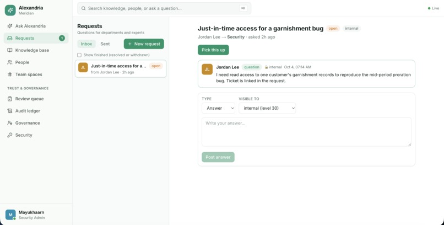The height and width of the screenshot is (225, 444).
Task: Click the Write your answer text area
Action: (x=306, y=132)
